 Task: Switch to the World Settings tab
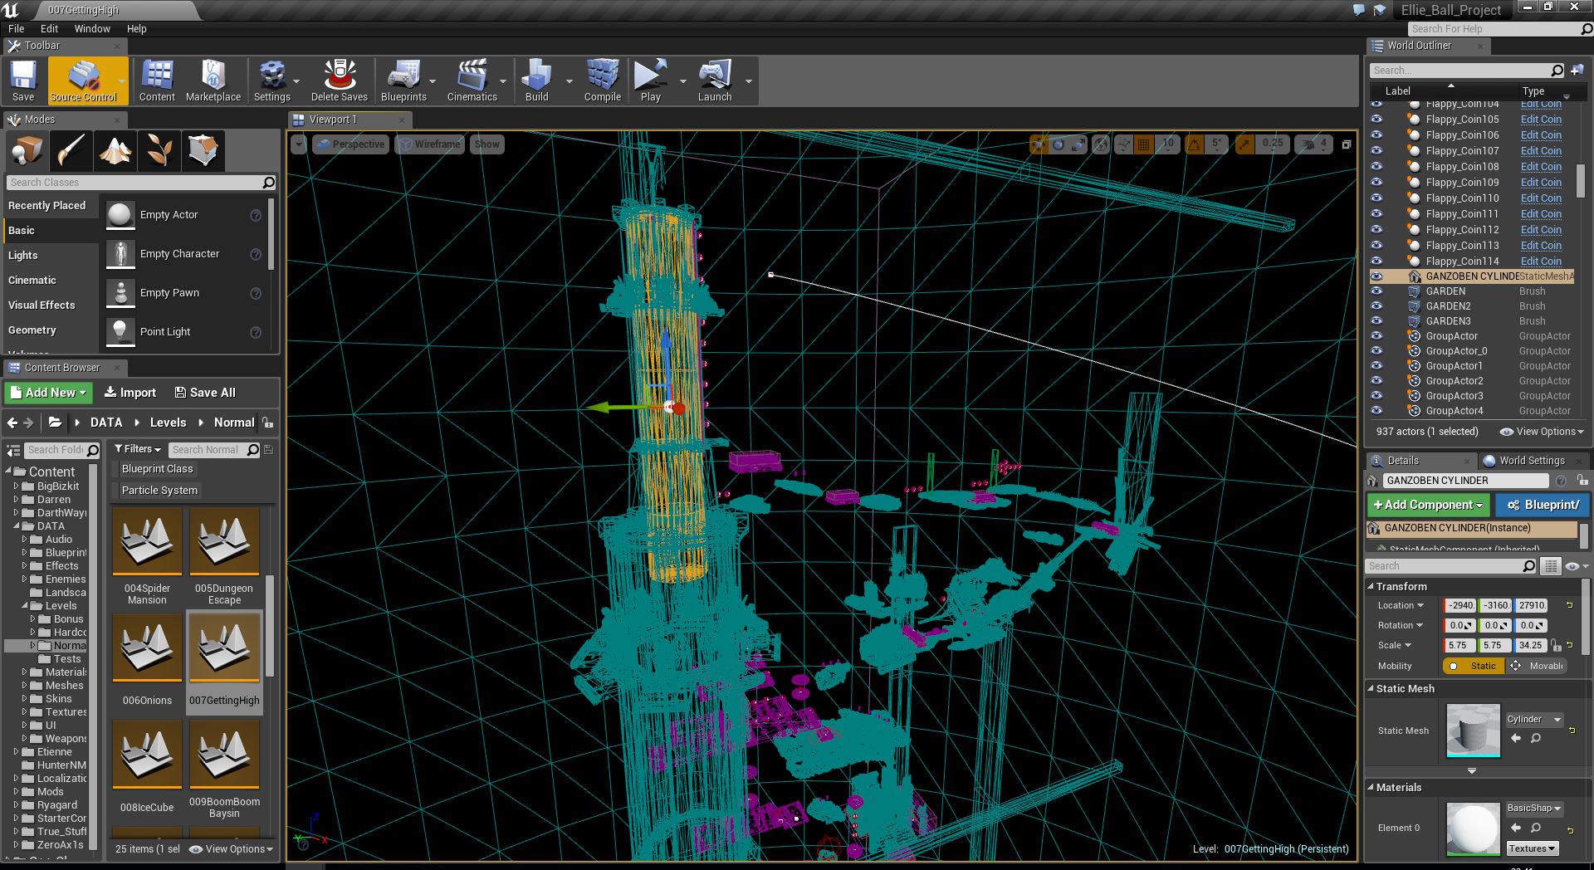click(1532, 460)
